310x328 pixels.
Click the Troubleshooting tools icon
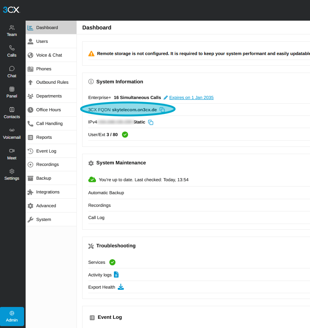point(91,246)
